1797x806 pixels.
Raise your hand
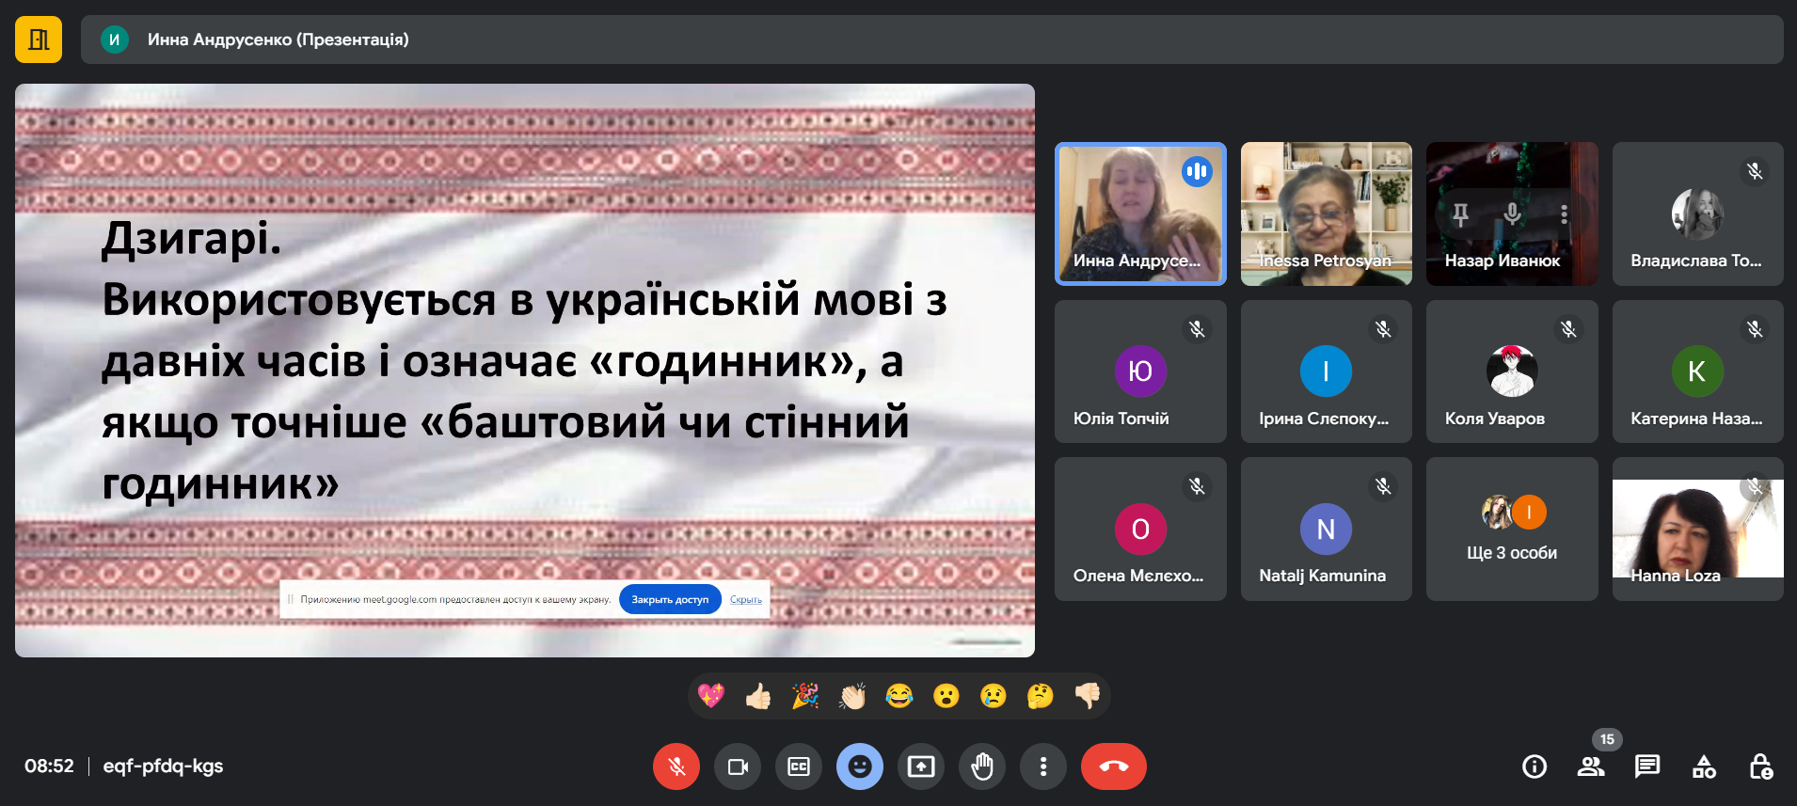982,766
